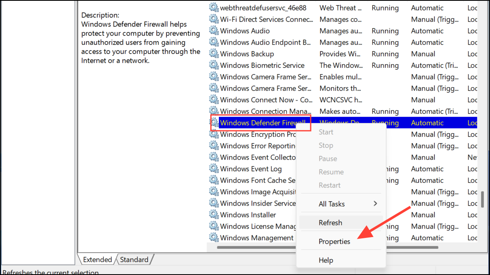Click the Windows Defender Firewall description paragraph
Image resolution: width=490 pixels, height=275 pixels.
click(141, 42)
